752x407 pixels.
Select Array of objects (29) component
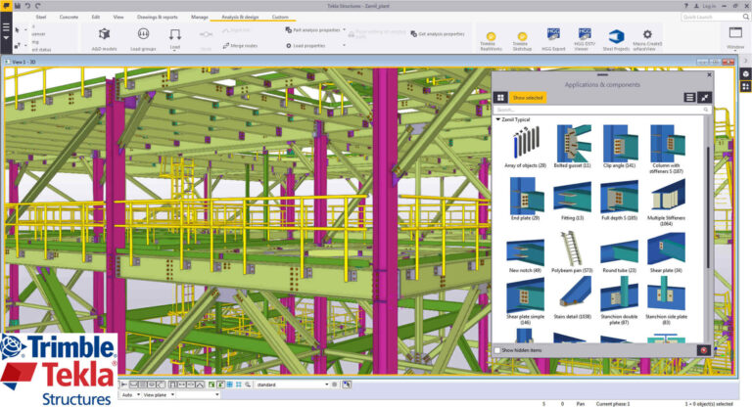pyautogui.click(x=525, y=146)
